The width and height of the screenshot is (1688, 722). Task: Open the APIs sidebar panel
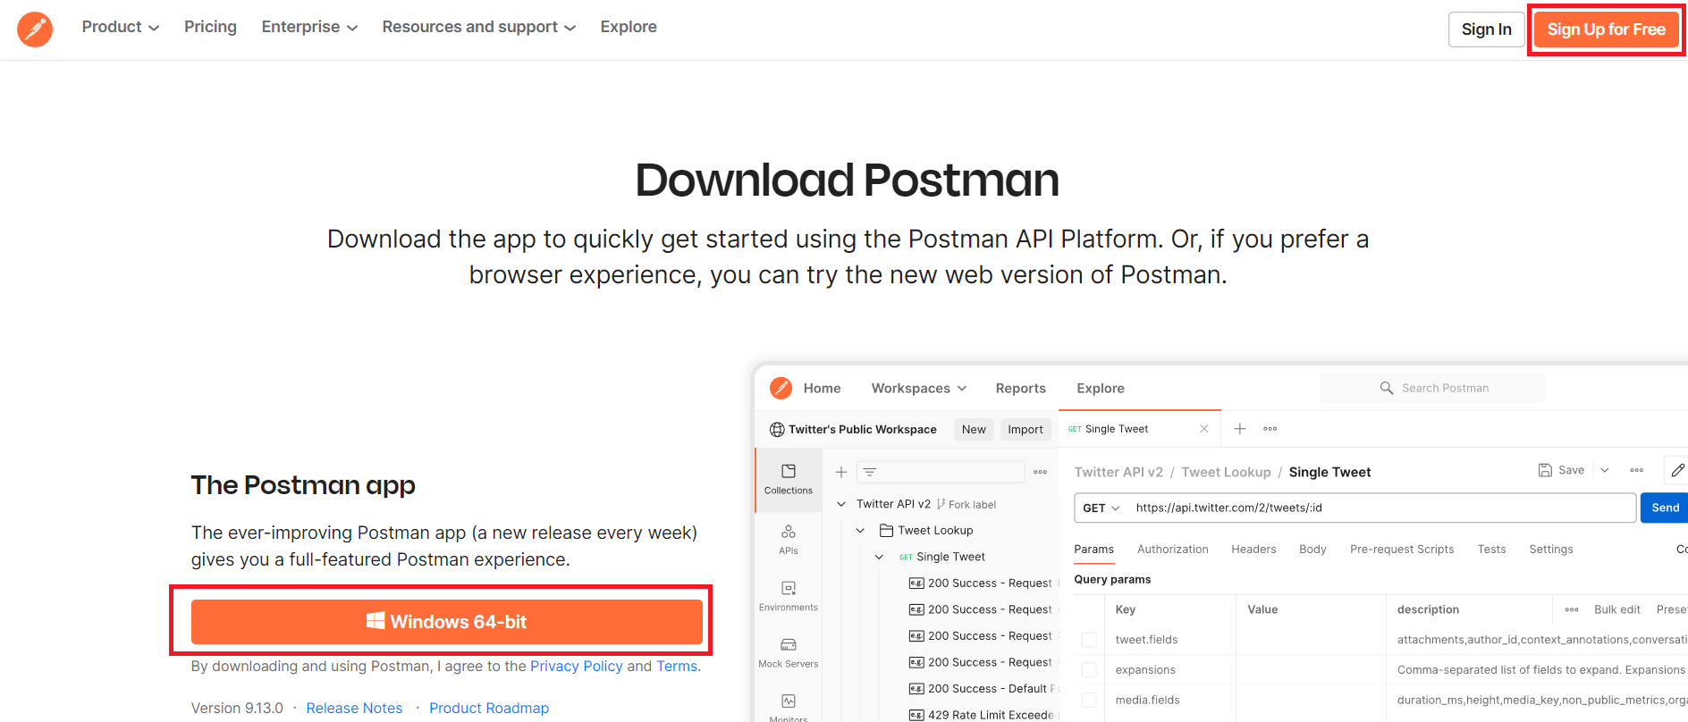coord(788,540)
